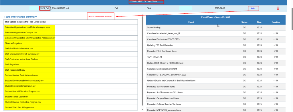Select Staff-Contracted Instructional Staff.csv row
Image resolution: width=293 pixels, height=112 pixels.
click(x=71, y=59)
